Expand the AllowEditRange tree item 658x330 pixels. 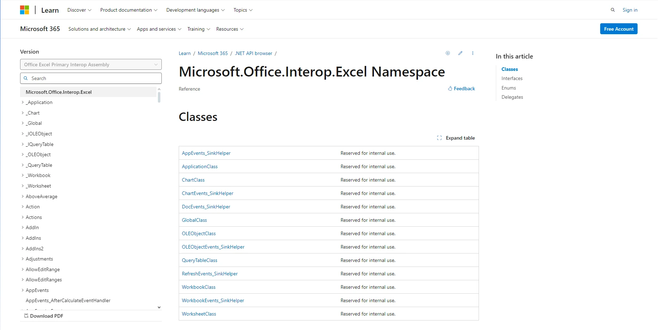(x=23, y=269)
